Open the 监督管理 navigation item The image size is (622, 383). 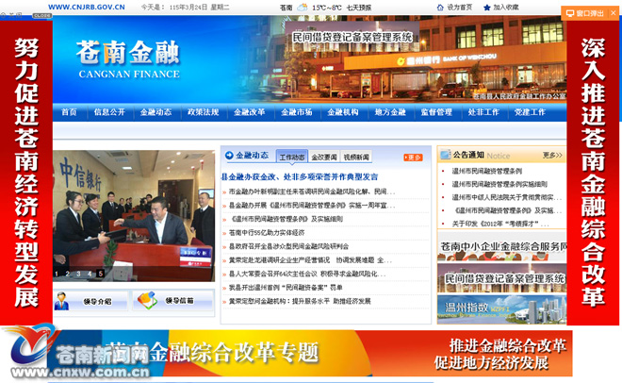pyautogui.click(x=436, y=112)
